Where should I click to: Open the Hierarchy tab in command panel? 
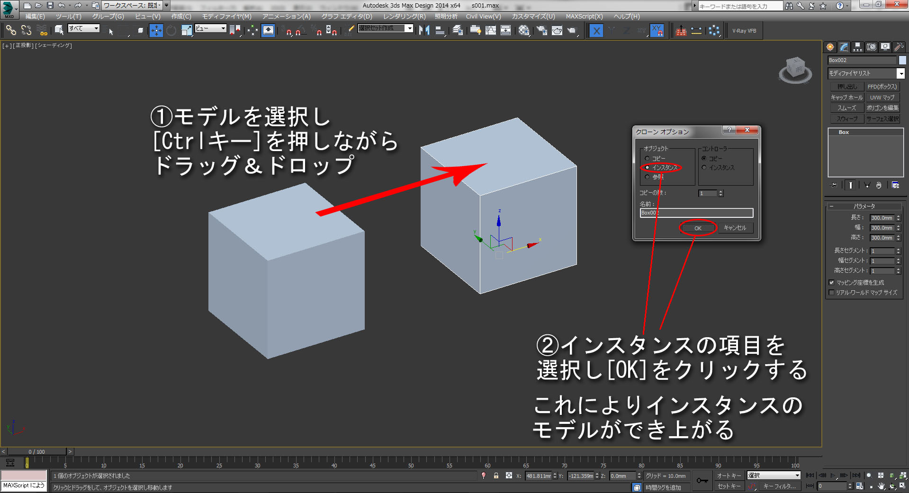857,47
